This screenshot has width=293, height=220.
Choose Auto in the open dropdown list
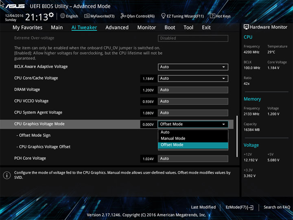click(193, 132)
